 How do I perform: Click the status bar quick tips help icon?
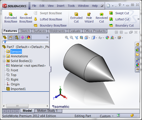point(118,115)
